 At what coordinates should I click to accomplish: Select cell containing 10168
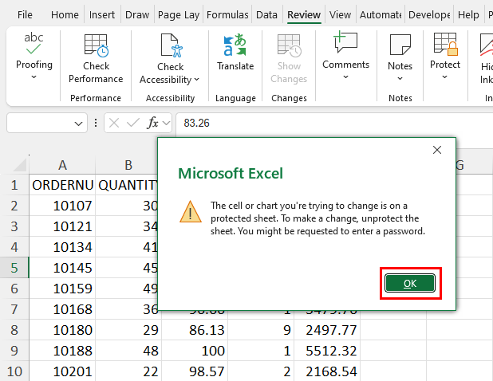click(62, 309)
